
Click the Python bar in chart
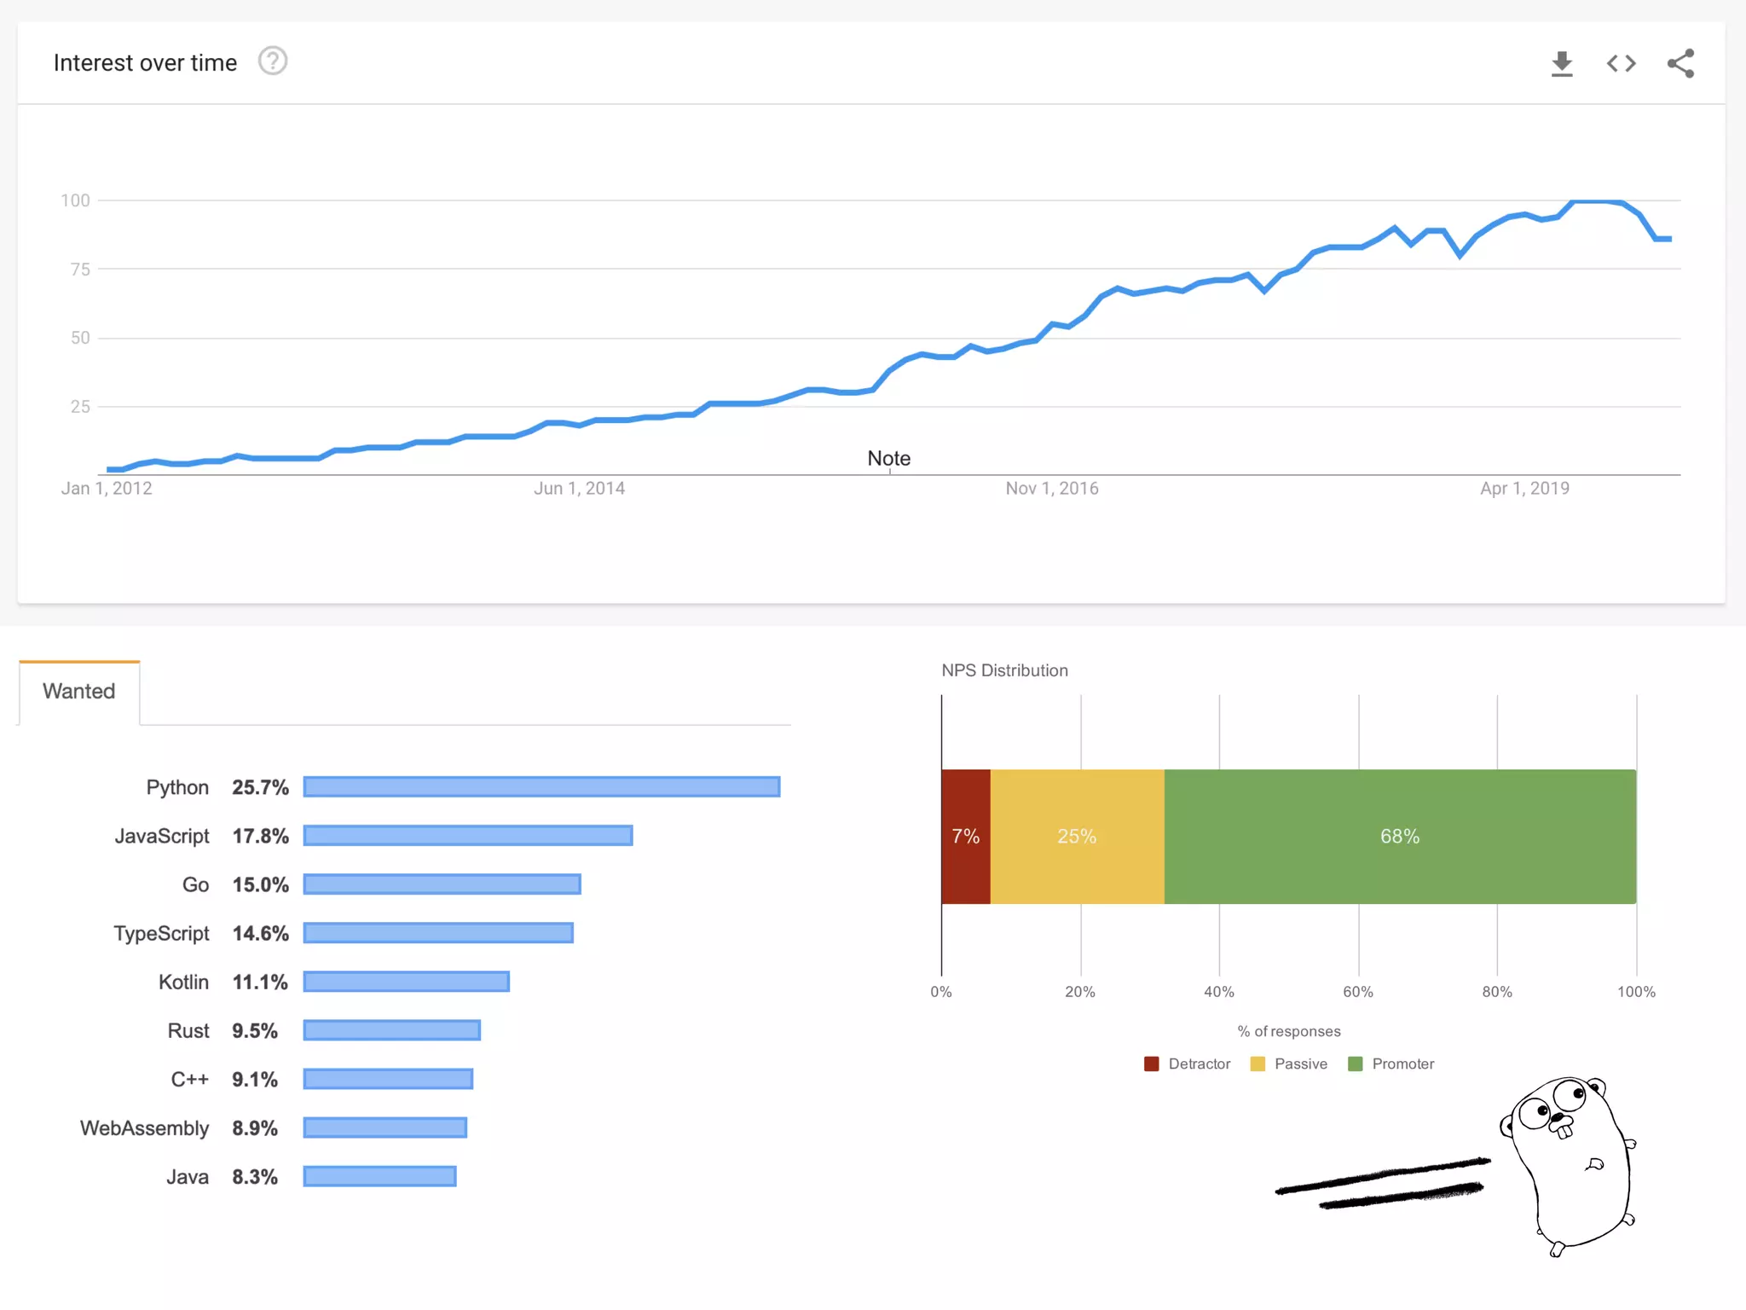(541, 786)
